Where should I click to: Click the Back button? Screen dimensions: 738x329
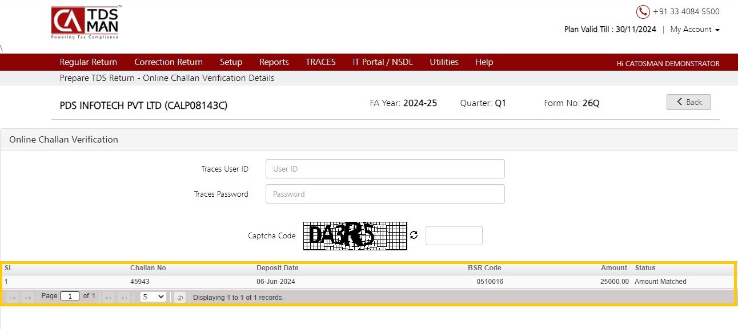pyautogui.click(x=689, y=102)
